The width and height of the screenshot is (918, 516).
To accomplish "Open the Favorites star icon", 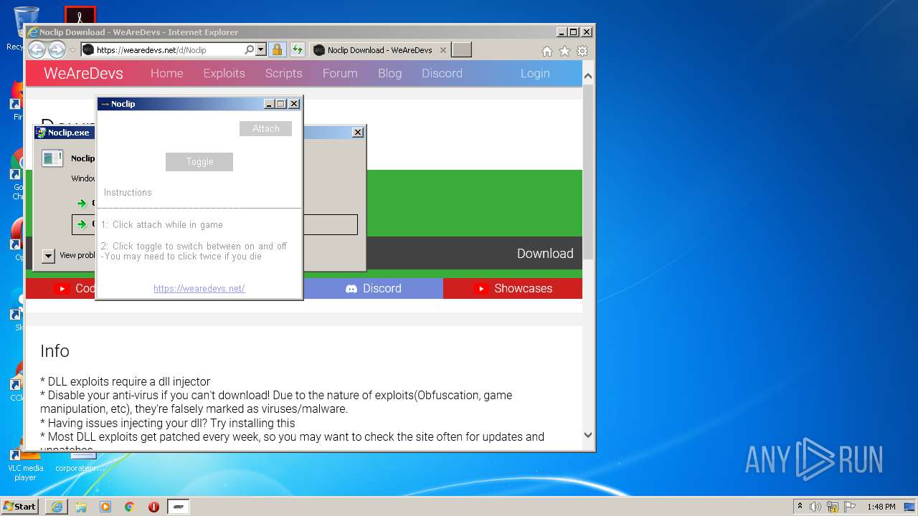I will (564, 51).
